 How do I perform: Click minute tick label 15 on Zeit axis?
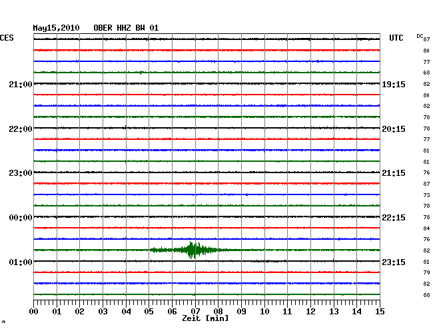[380, 311]
